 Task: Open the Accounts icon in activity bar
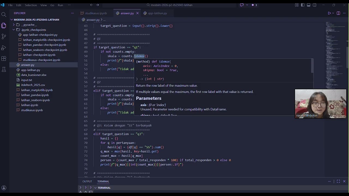4,188
